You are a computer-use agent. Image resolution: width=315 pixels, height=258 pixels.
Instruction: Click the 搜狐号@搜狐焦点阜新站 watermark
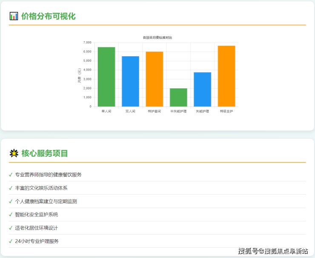click(273, 251)
